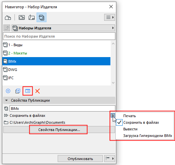The image size is (175, 165).
Task: Collapse the Свойства Публикации section
Action: point(7,100)
